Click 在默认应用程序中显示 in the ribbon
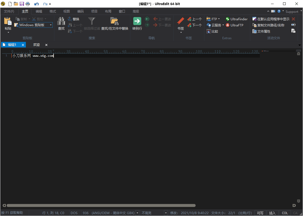Viewport: 303px width, 216px height. click(274, 19)
